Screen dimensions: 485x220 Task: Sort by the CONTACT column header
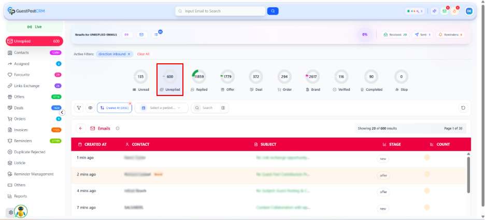coord(137,144)
